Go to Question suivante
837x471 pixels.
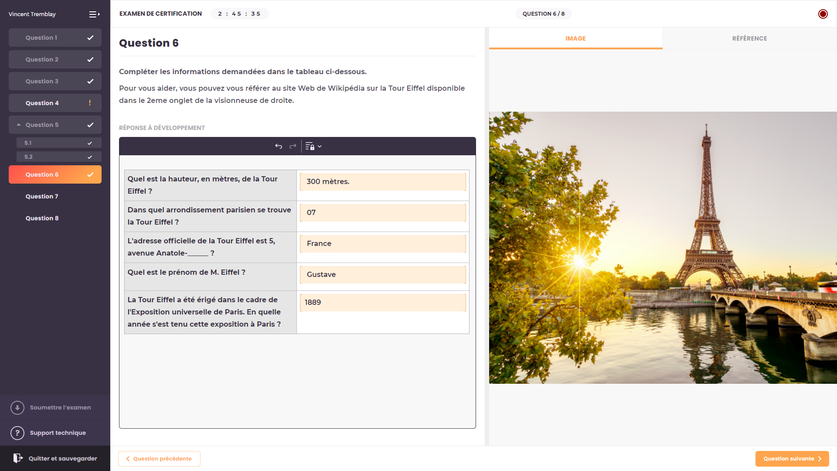pyautogui.click(x=792, y=458)
